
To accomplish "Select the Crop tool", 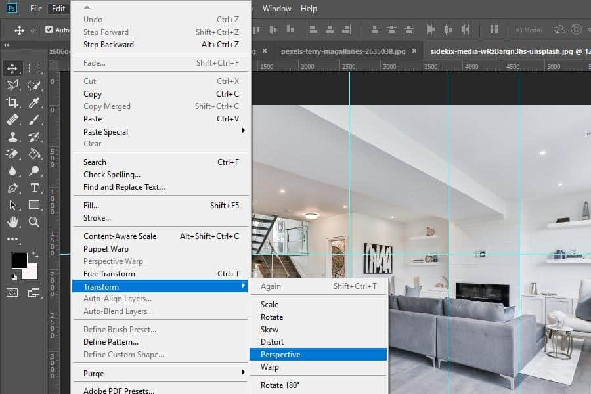I will click(x=13, y=102).
